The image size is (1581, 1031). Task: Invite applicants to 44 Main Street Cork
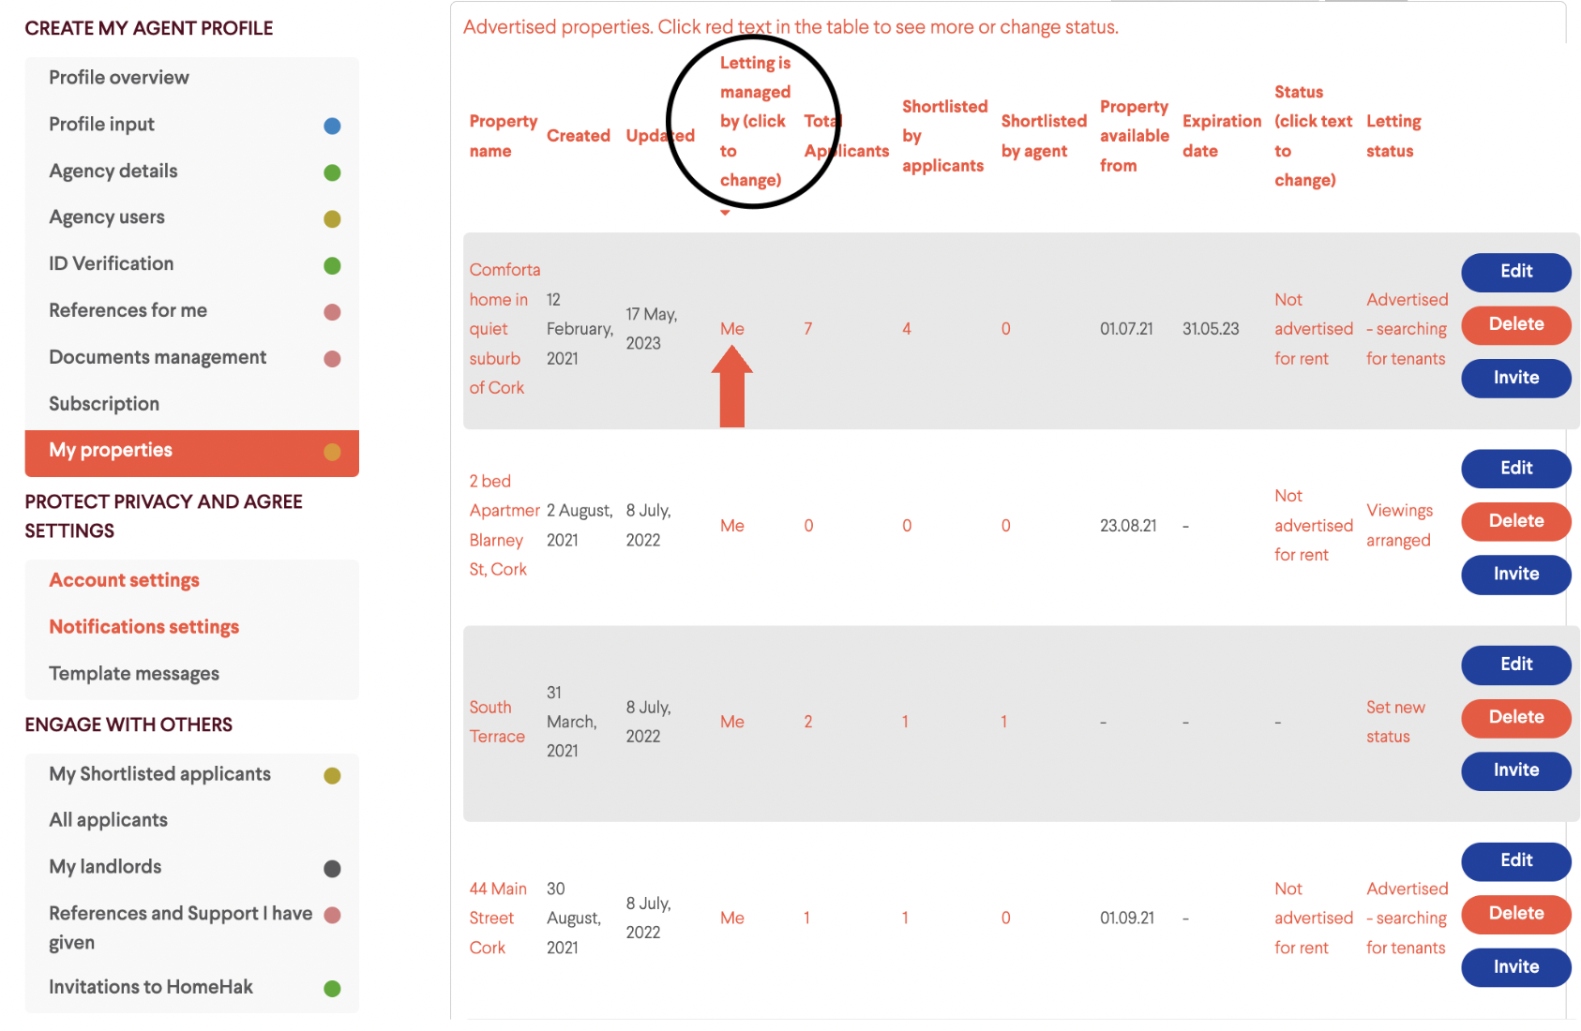1516,967
